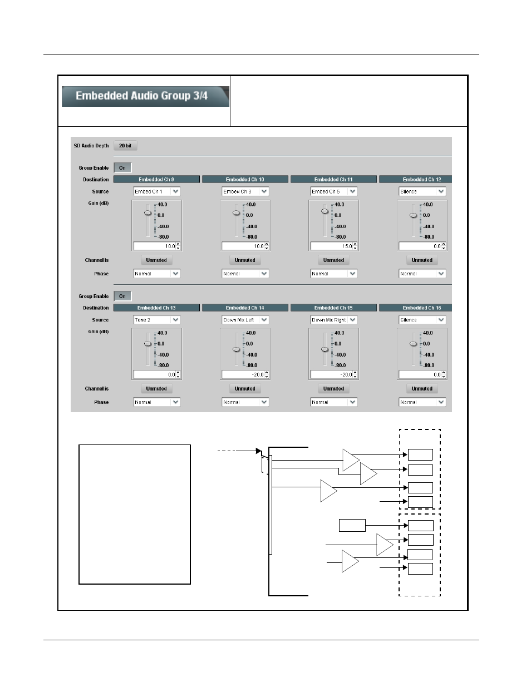The width and height of the screenshot is (531, 687).
Task: Open Phase dropdown for Embedded Ch 13
Action: (x=157, y=402)
